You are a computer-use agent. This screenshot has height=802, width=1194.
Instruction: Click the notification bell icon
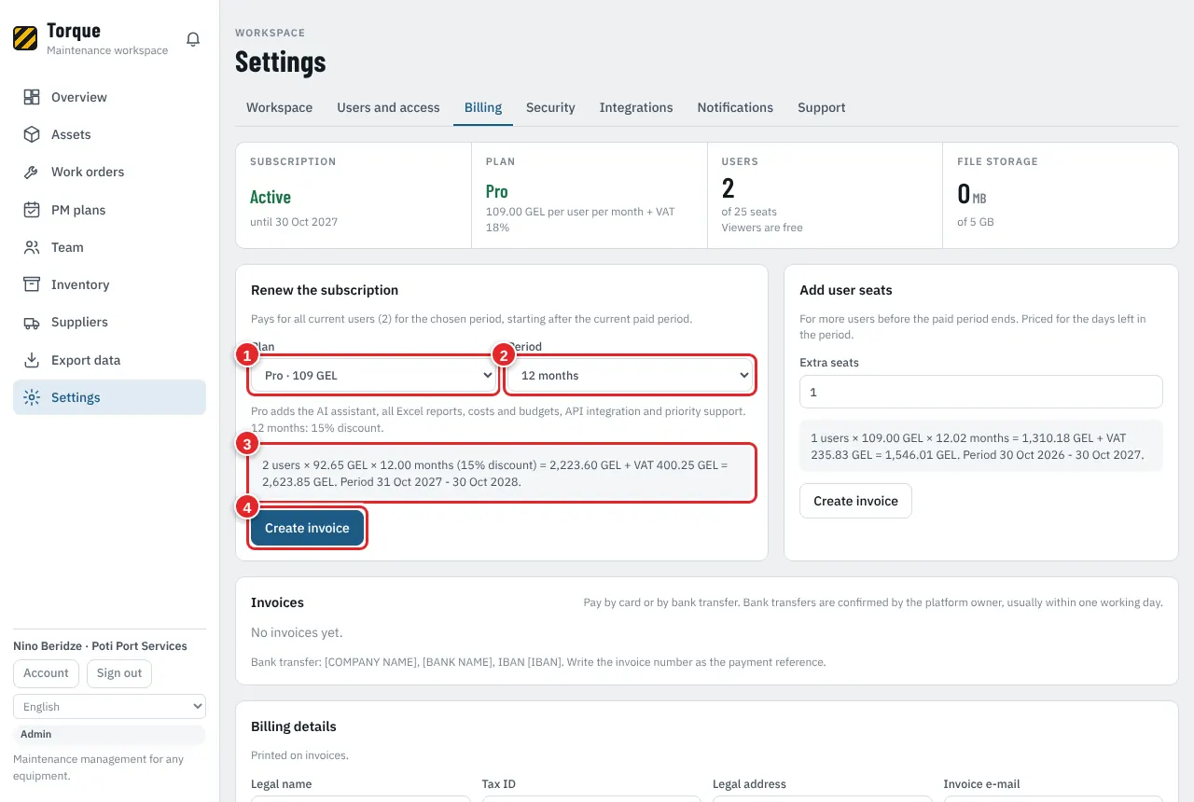point(193,39)
